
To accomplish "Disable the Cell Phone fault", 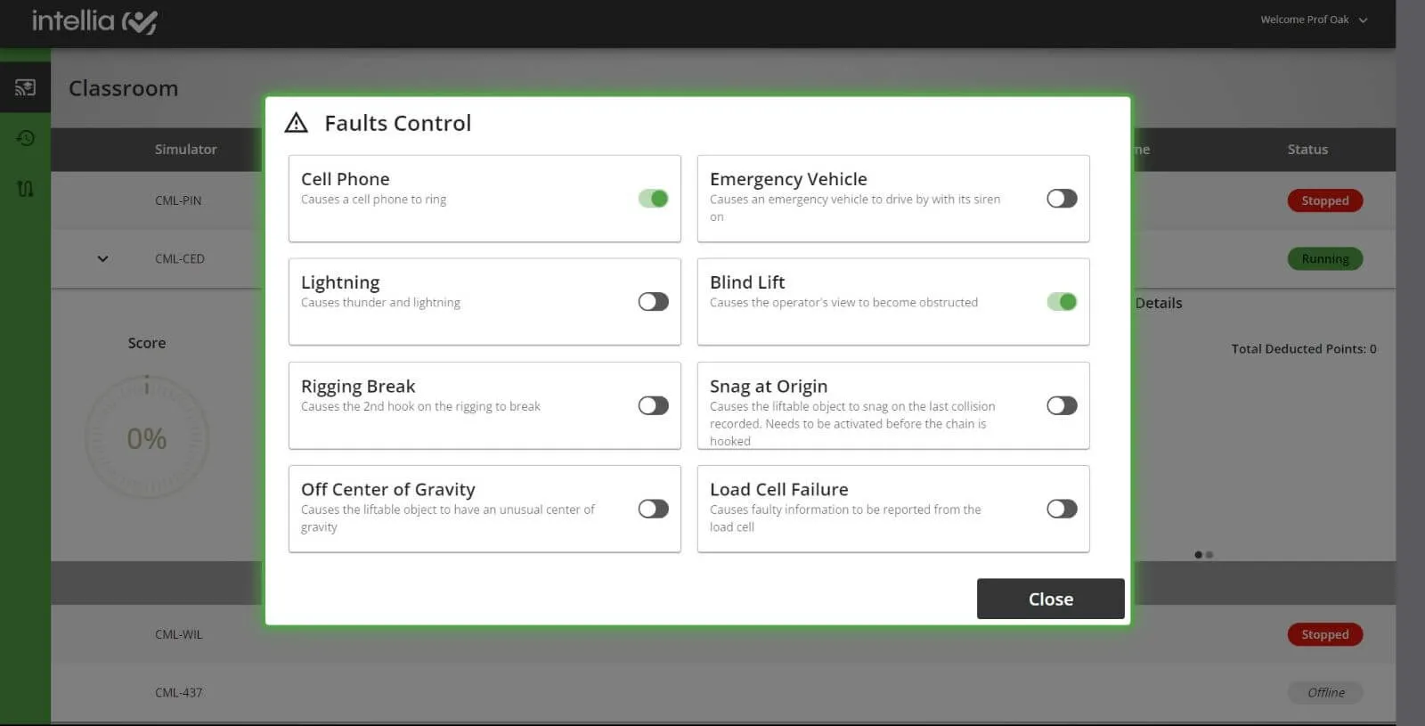I will [653, 198].
